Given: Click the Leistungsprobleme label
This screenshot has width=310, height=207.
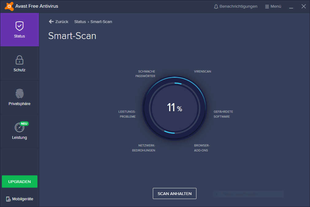Looking at the screenshot, I should click(x=127, y=114).
